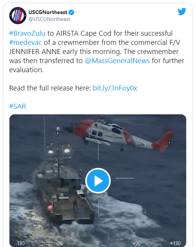The image size is (196, 247).
Task: Click the +90 heading marker in video
Action: pos(136,243)
